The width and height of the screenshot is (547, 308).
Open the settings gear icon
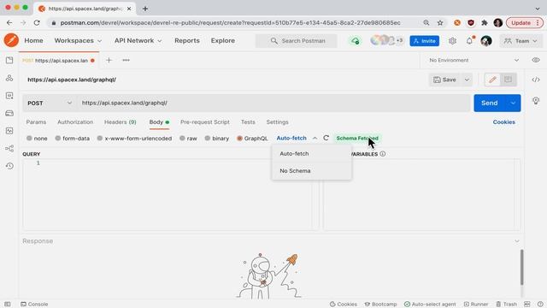point(452,41)
